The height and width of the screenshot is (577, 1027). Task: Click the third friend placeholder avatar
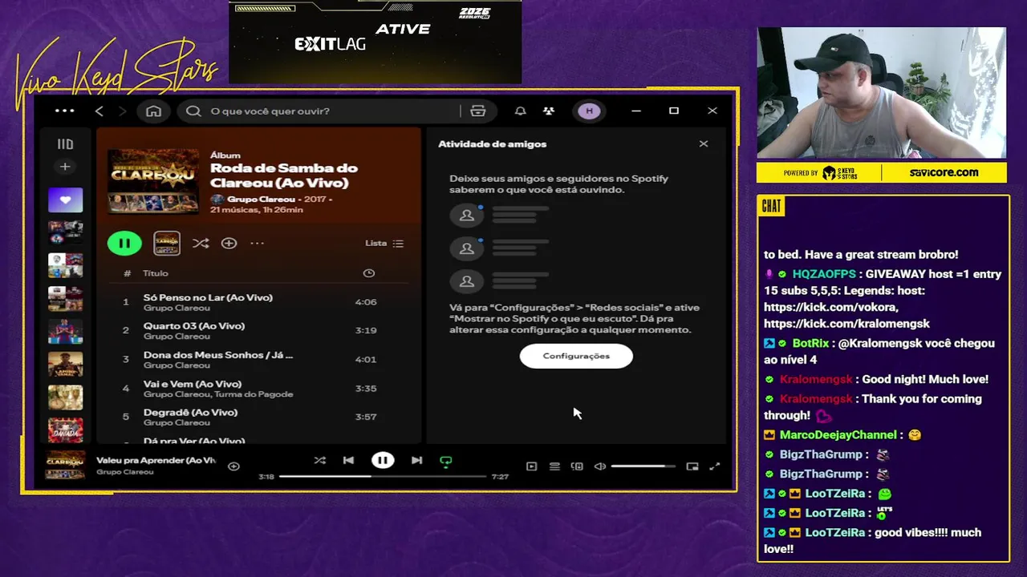pos(467,281)
